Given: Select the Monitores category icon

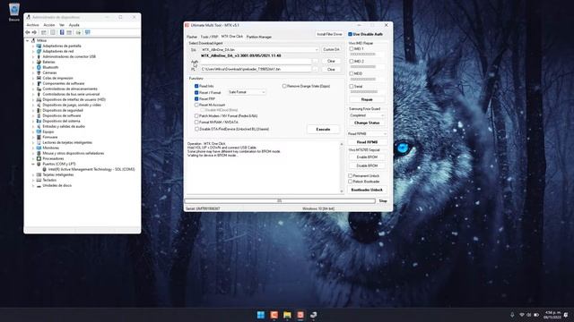Looking at the screenshot, I should click(x=39, y=148).
